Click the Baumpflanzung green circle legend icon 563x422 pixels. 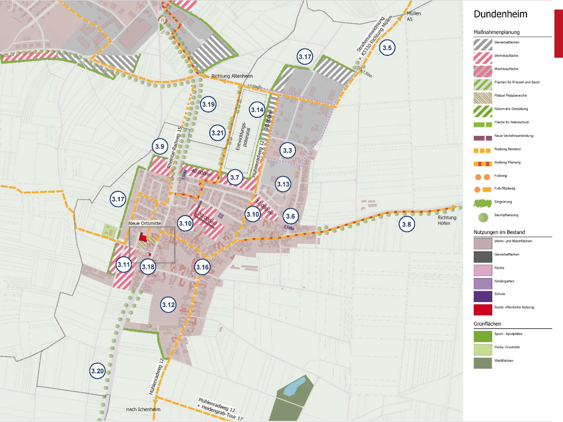coord(483,216)
